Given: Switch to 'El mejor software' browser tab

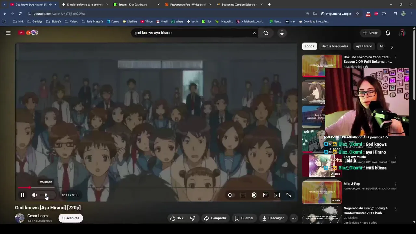Looking at the screenshot, I should tap(85, 5).
